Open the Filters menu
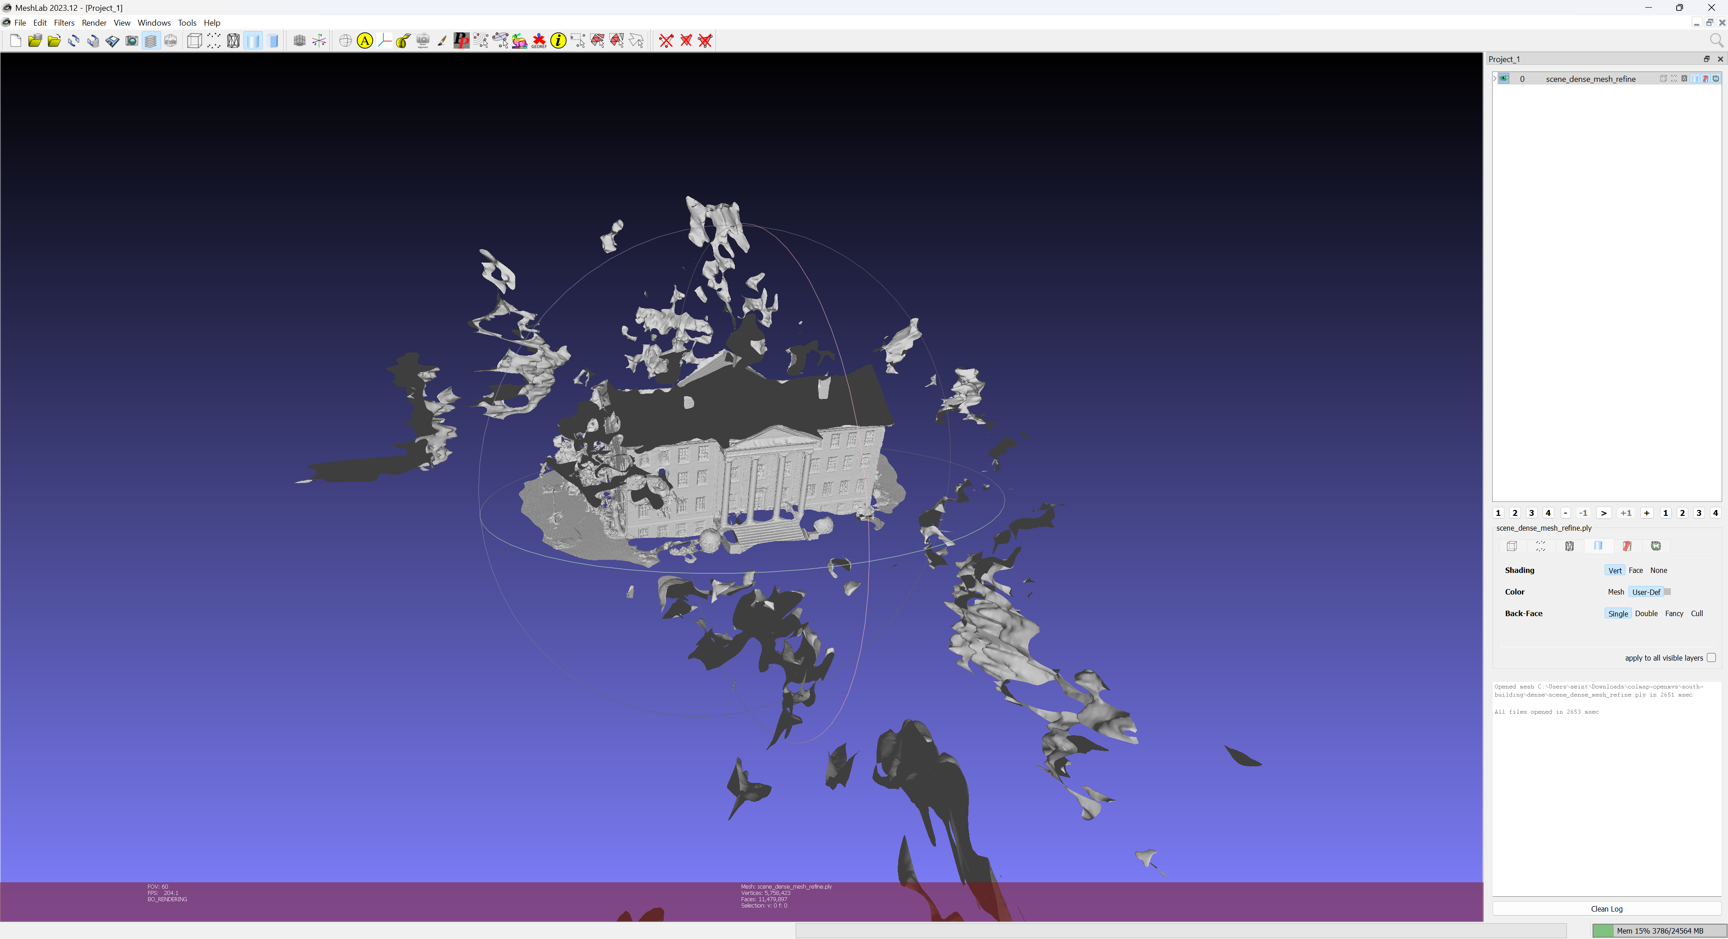The image size is (1728, 939). (64, 23)
